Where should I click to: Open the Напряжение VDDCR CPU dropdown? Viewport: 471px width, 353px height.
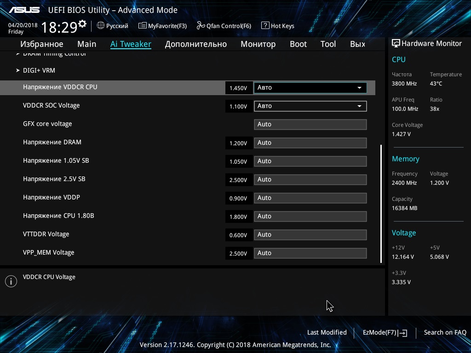(310, 88)
